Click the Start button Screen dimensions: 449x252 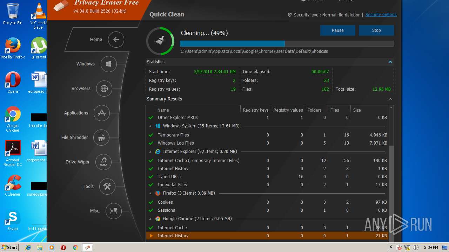point(10,247)
